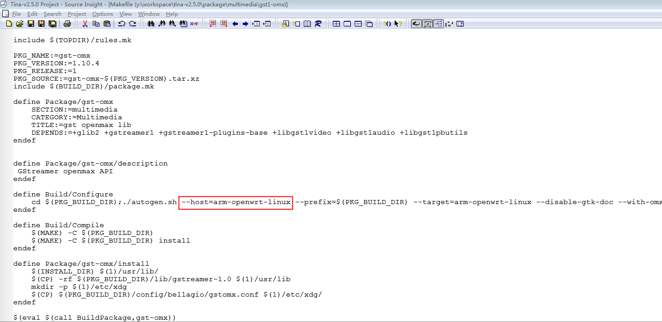Click the Symbol Info question parentheses icon
662x322 pixels.
click(387, 24)
